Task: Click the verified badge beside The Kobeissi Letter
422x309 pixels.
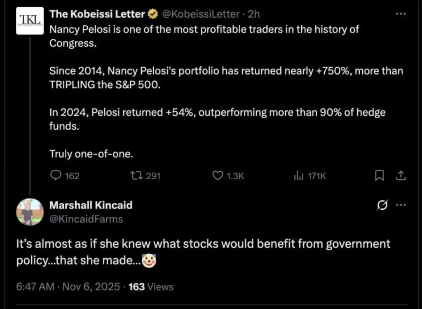Action: [x=153, y=14]
